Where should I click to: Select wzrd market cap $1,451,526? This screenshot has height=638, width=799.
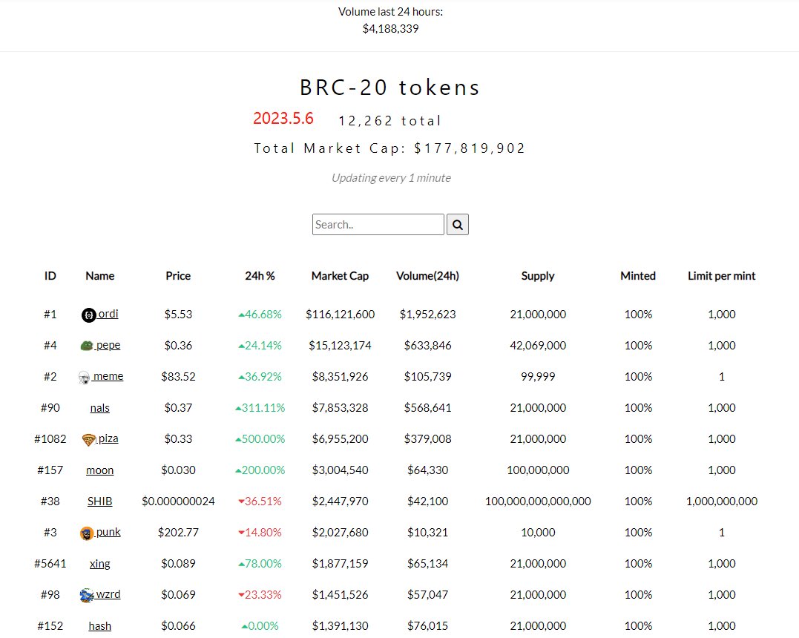click(x=340, y=594)
